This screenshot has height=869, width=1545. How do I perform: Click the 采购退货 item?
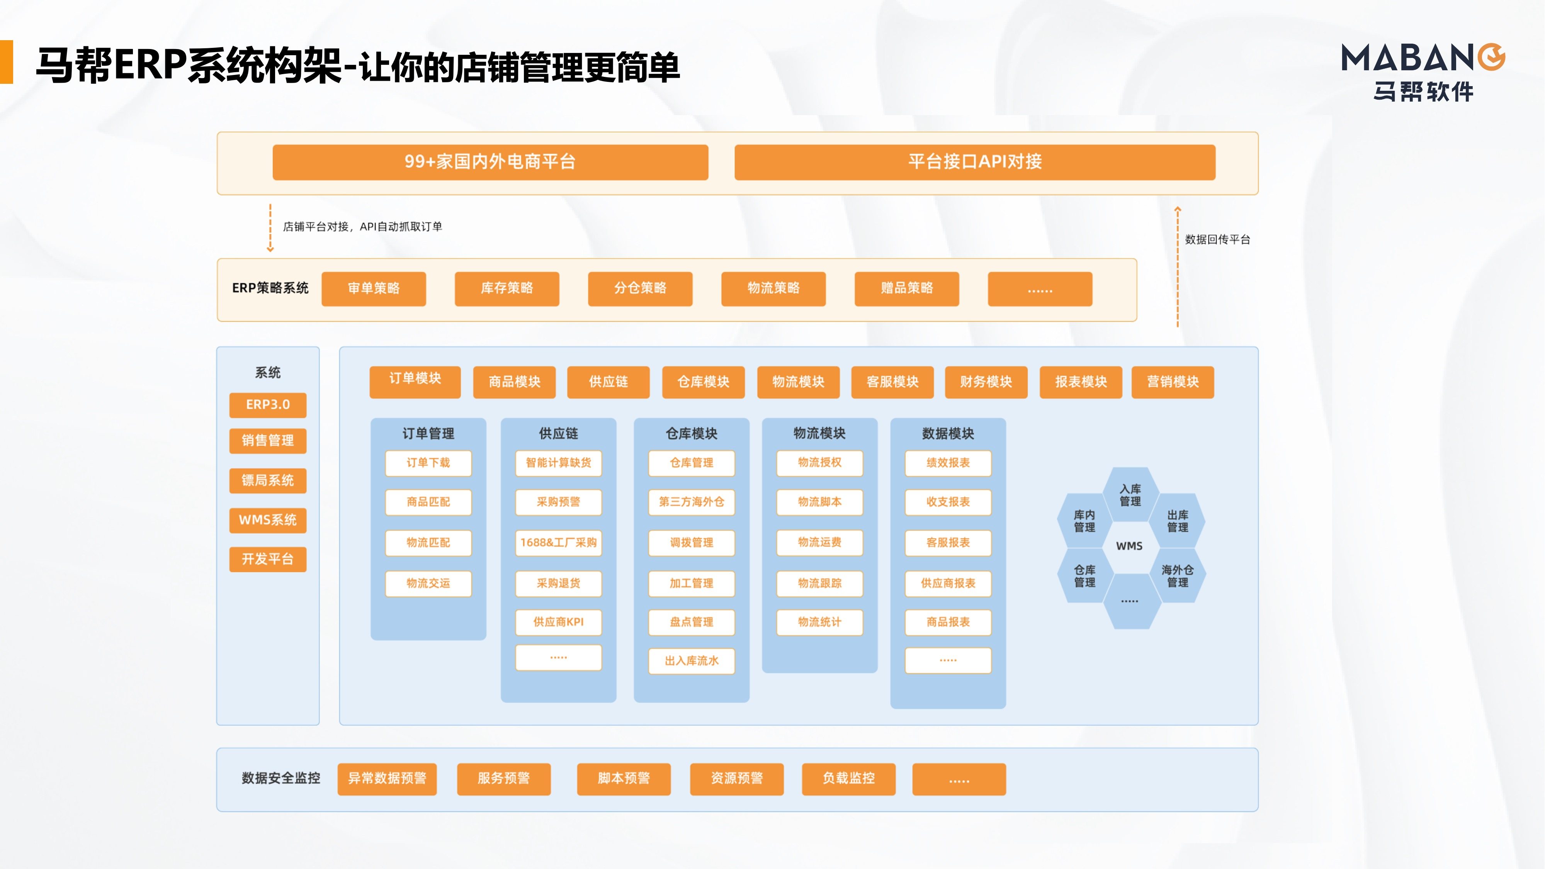pos(558,584)
